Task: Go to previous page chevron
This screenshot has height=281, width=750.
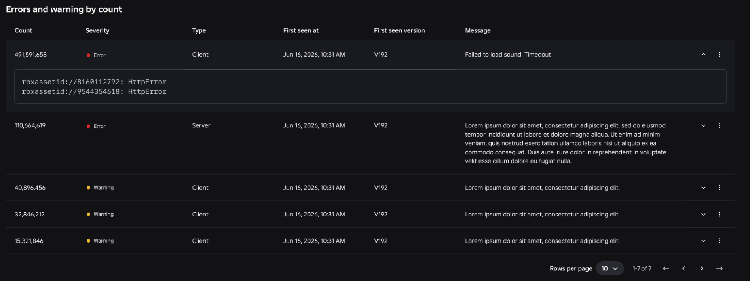Action: pyautogui.click(x=684, y=268)
